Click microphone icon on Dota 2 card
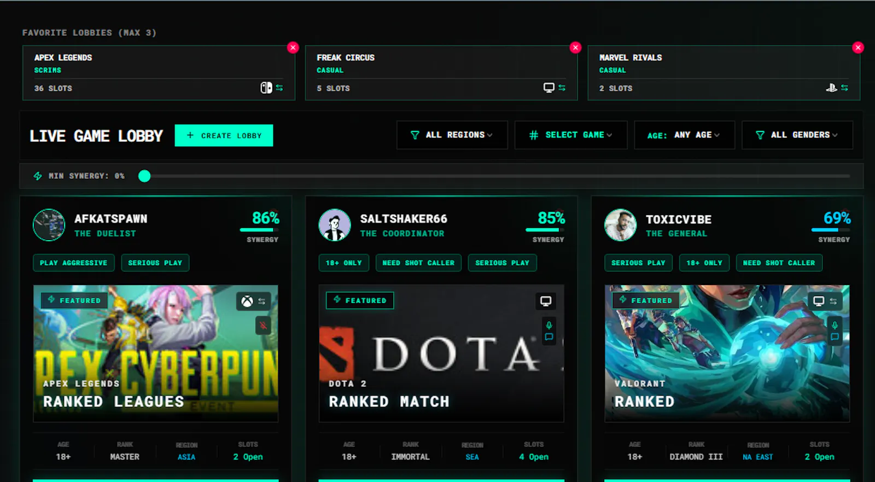The image size is (875, 482). (549, 325)
